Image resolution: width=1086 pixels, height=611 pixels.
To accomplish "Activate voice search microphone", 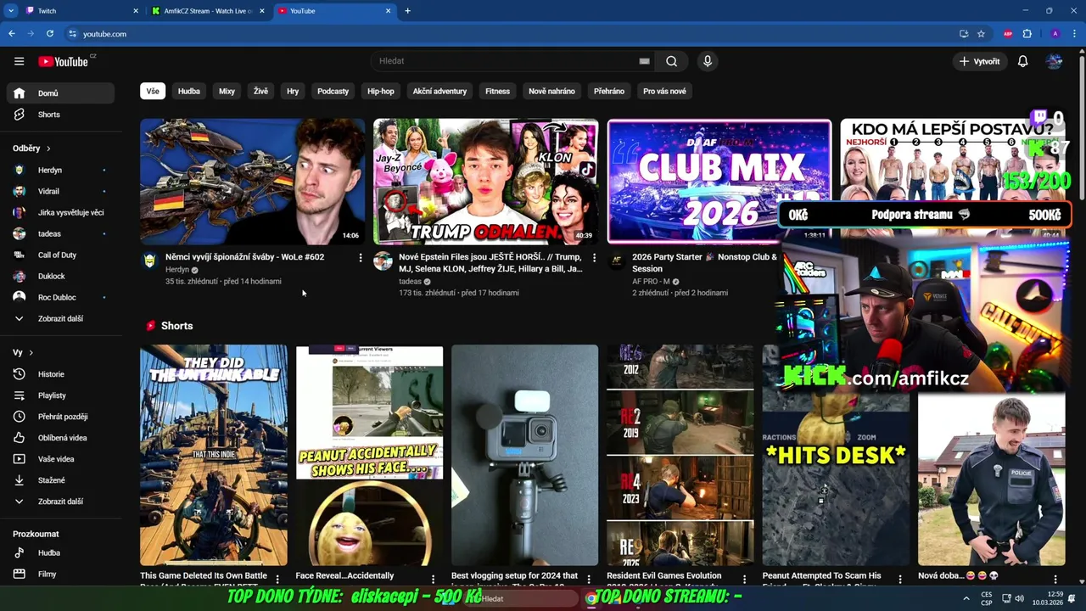I will tap(707, 61).
